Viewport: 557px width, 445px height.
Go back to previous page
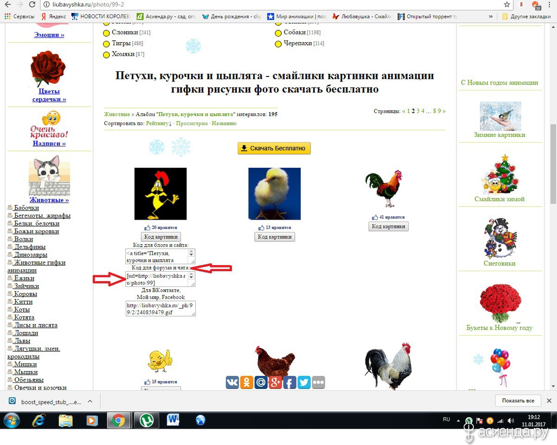pyautogui.click(x=7, y=5)
